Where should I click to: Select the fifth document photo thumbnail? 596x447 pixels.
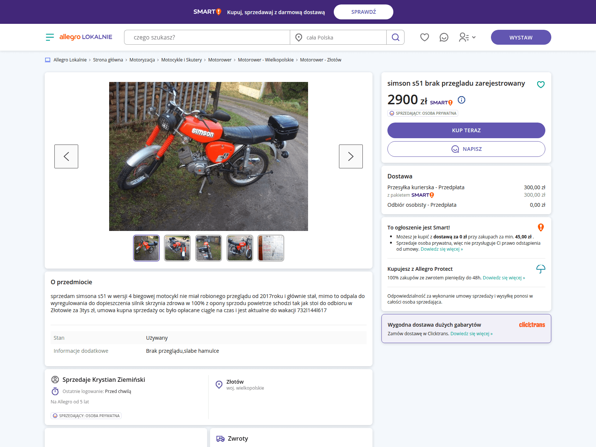[x=271, y=248]
